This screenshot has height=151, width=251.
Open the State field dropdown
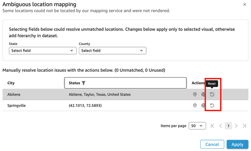point(43,51)
